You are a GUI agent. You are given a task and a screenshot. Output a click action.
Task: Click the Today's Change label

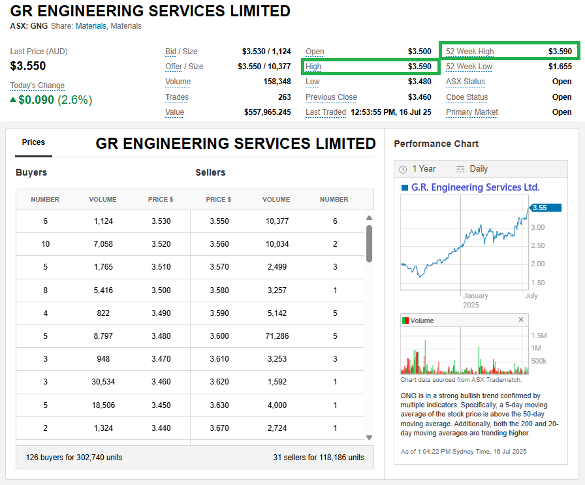click(x=37, y=86)
